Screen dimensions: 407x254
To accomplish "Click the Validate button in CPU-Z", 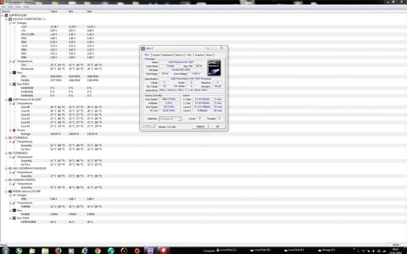I will [200, 126].
